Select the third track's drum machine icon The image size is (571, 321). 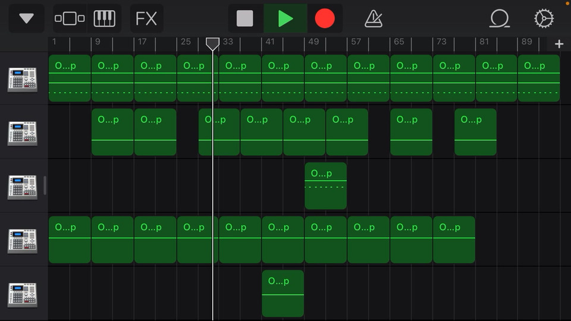click(23, 187)
